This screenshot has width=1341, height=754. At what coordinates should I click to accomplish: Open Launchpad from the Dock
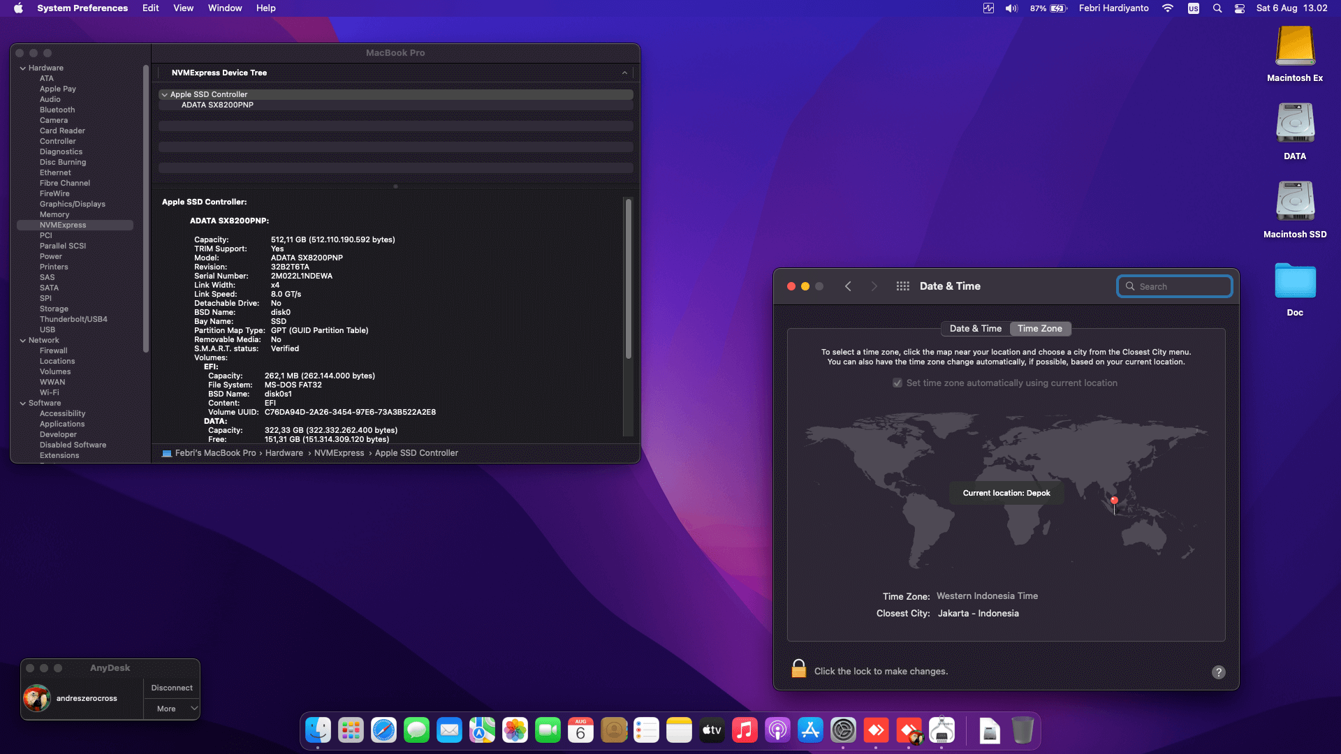(x=351, y=731)
